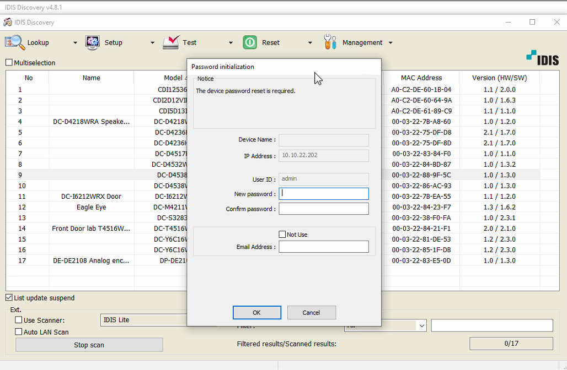567x370 pixels.
Task: Click the Confirm password field
Action: click(x=324, y=209)
